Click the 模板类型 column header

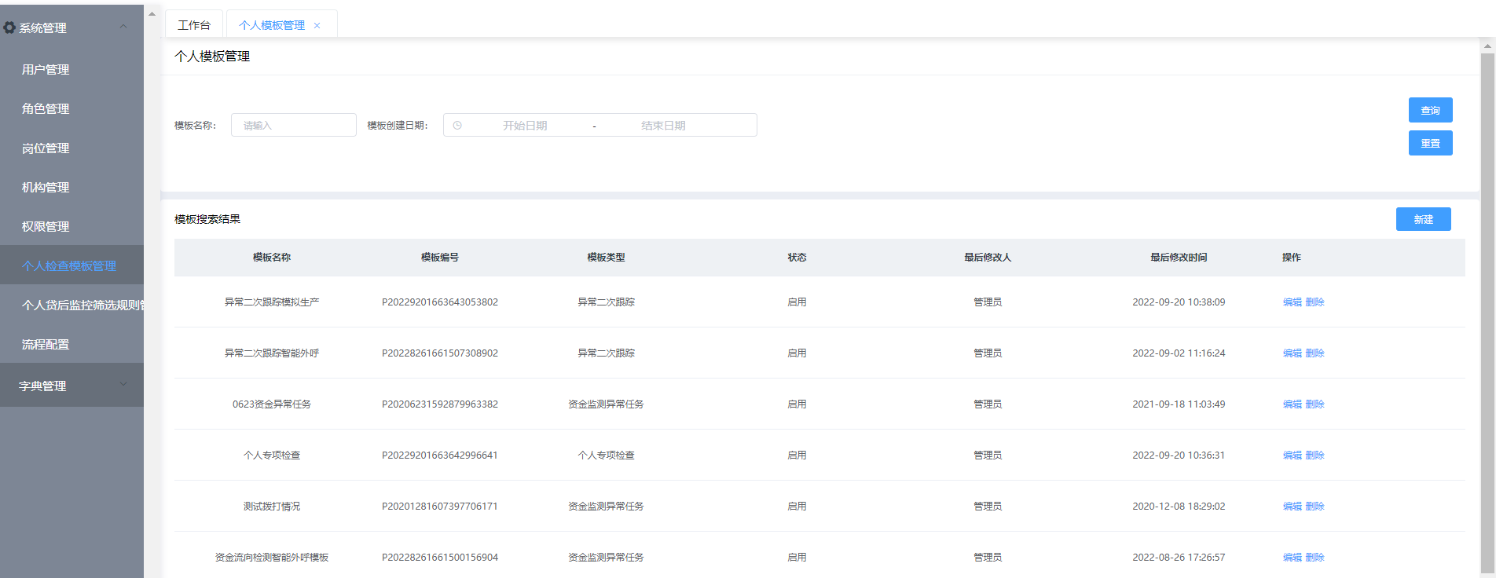click(x=606, y=257)
